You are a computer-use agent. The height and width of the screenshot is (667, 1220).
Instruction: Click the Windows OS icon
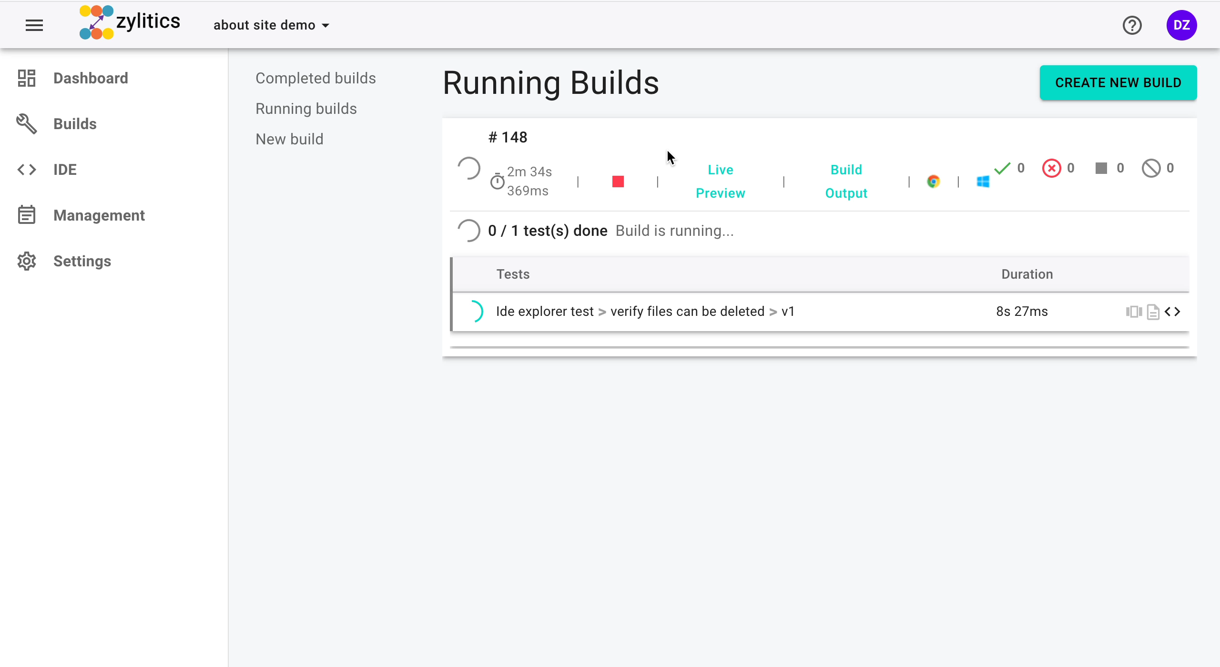coord(983,182)
